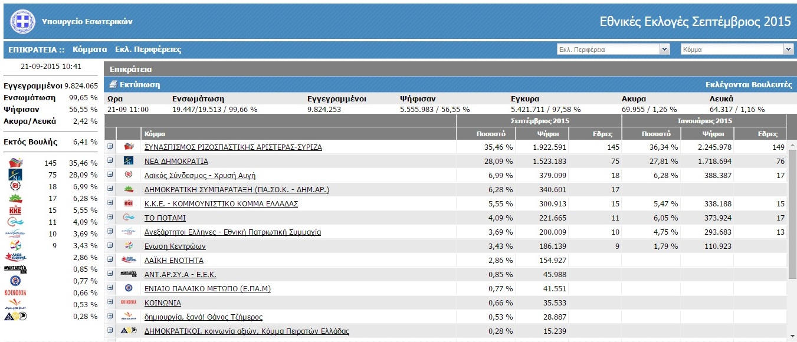Image resolution: width=797 pixels, height=342 pixels.
Task: Click the ΤΟ ΠΟΤΑΜΙ logo in table row
Action: pyautogui.click(x=129, y=218)
